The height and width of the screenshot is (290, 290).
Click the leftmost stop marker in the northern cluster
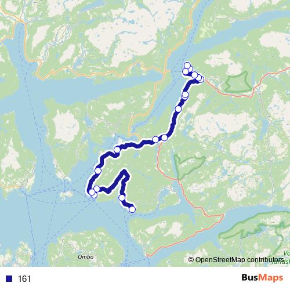186,72
